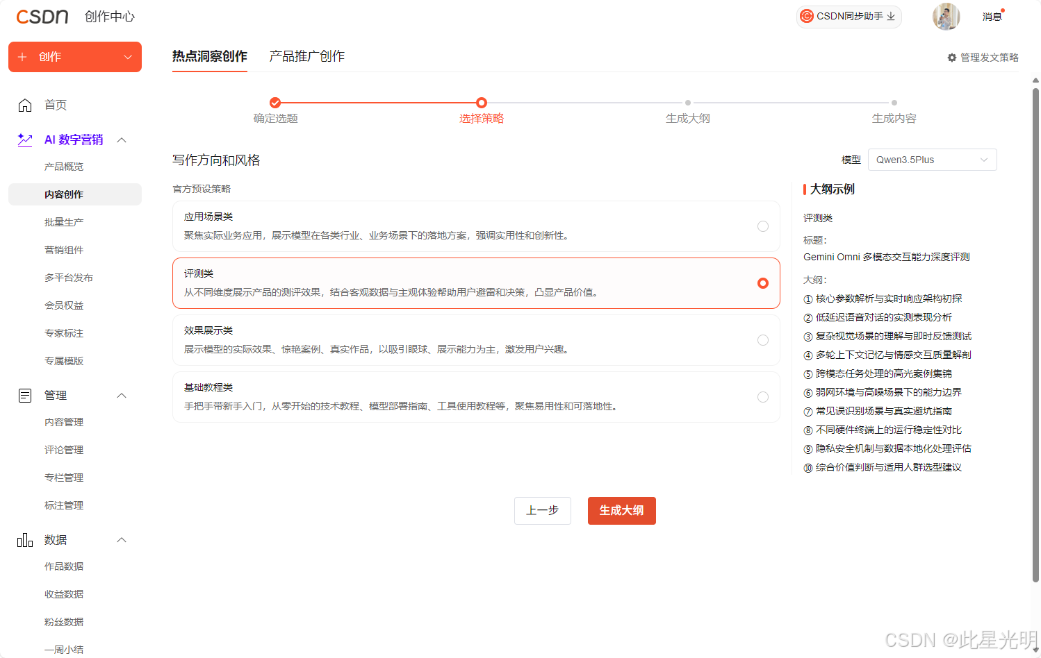
Task: Open 内容管理 in the sidebar
Action: point(64,422)
